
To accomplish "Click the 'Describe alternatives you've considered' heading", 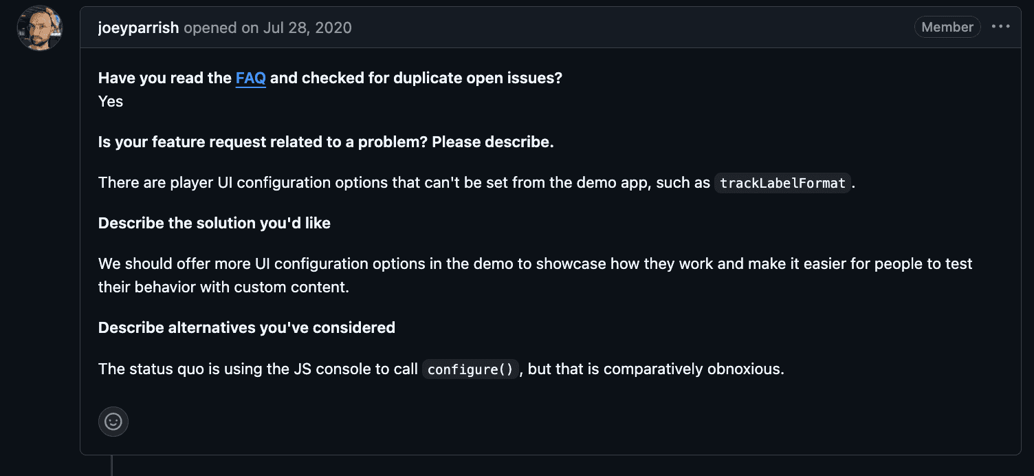I will tap(246, 327).
